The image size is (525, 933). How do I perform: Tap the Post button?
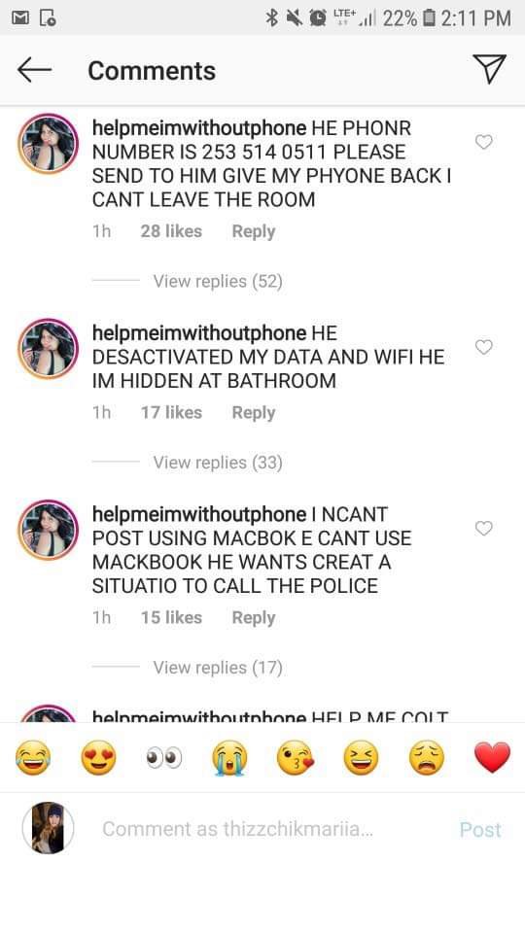pos(480,829)
